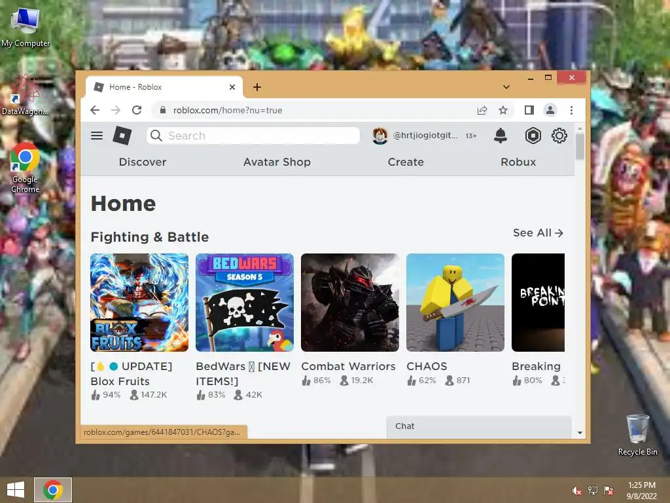
Task: Click the page vertical scrollbar thumb
Action: (580, 147)
